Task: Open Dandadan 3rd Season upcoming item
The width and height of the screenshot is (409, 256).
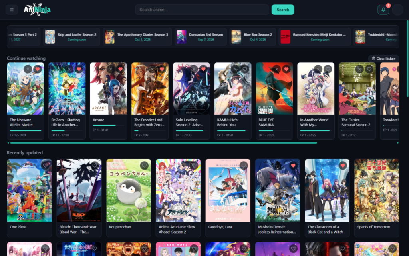Action: pyautogui.click(x=201, y=37)
